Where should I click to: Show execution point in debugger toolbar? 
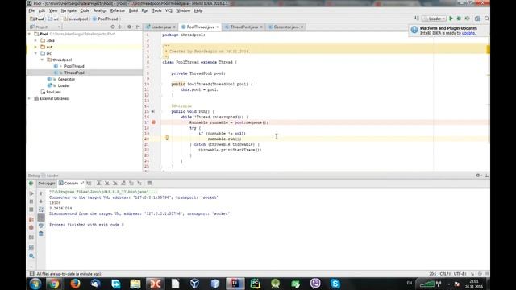(89, 183)
